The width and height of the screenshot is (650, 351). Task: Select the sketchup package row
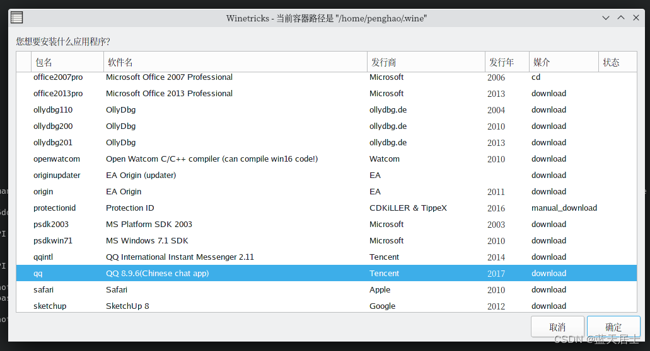(326, 306)
